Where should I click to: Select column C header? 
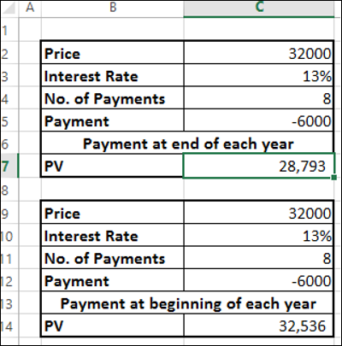pos(259,8)
